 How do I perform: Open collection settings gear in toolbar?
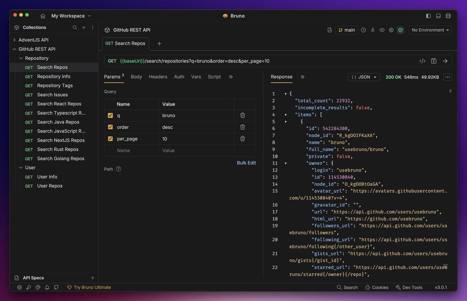(x=391, y=30)
